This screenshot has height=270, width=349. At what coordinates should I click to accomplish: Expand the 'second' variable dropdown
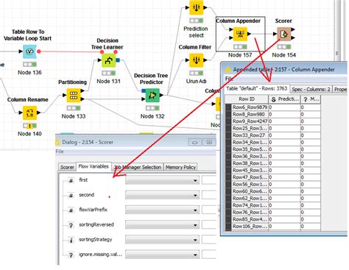pyautogui.click(x=162, y=195)
